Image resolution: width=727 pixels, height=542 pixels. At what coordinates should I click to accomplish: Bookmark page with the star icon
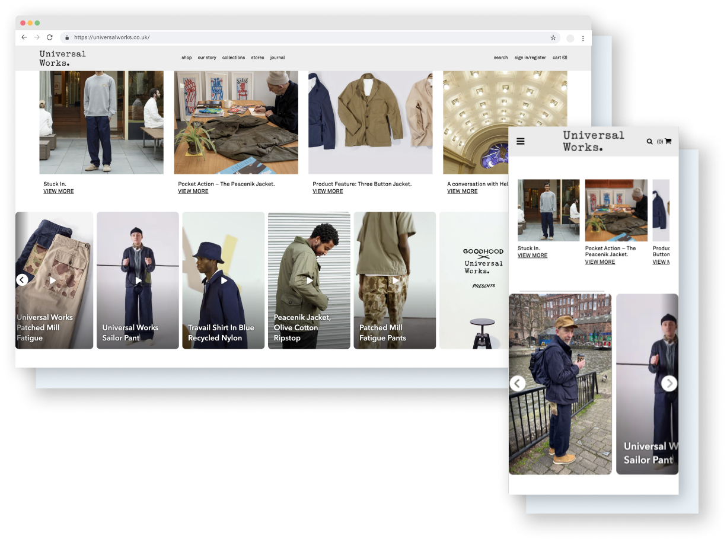553,37
